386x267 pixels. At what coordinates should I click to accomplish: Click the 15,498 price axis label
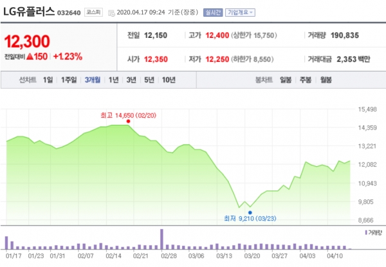[367, 109]
